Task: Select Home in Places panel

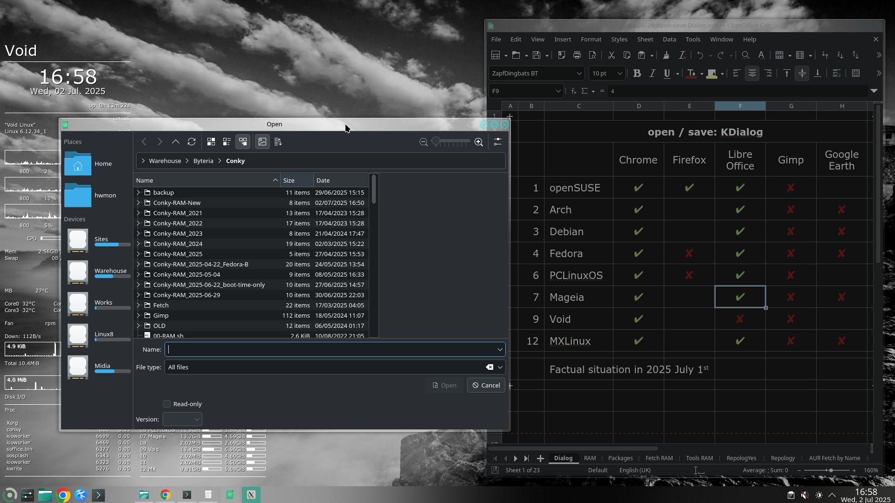Action: [97, 163]
